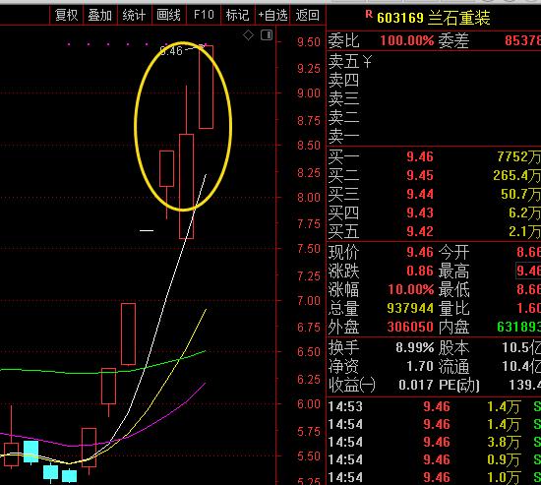Select 买五 bid price 9.42
Viewport: 541px width, 485px height.
coord(420,231)
